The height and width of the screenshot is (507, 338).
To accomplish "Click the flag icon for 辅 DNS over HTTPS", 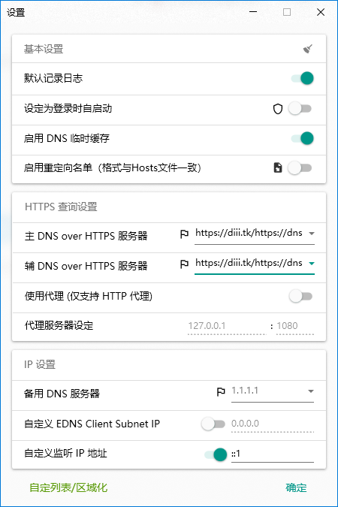I will [184, 264].
